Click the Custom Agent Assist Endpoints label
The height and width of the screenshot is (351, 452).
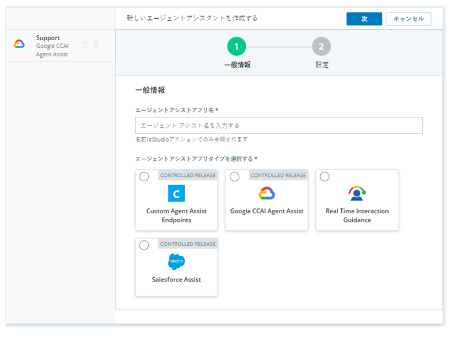coord(176,215)
